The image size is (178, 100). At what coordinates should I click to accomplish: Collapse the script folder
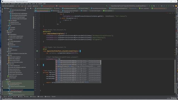[x=7, y=55]
